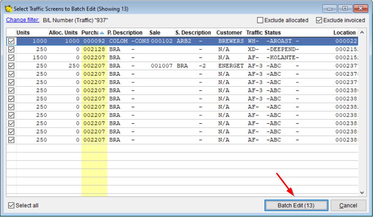Click the BRA sale description in ENERGET row
The height and width of the screenshot is (217, 373).
[182, 66]
